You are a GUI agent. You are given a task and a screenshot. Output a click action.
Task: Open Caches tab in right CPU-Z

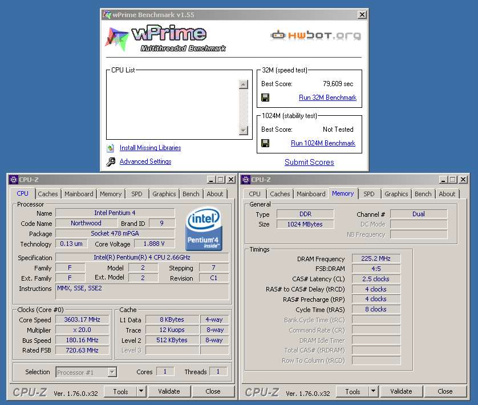(280, 194)
